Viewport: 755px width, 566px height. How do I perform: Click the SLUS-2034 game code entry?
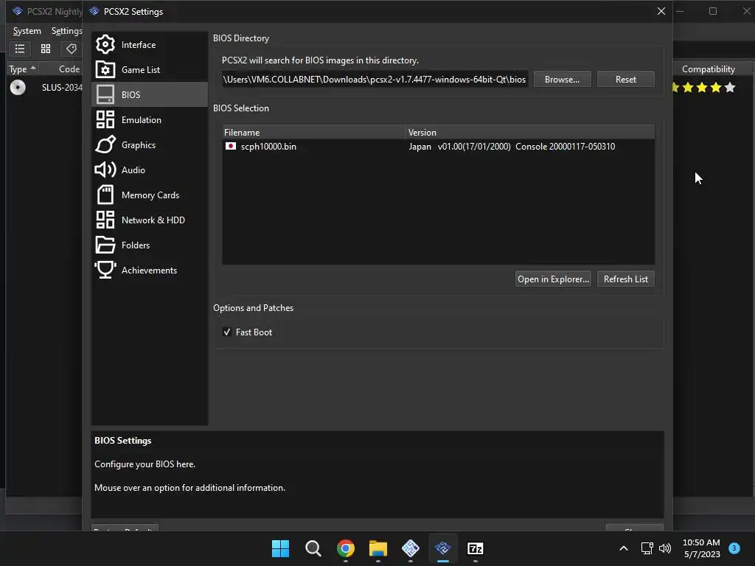click(x=62, y=88)
